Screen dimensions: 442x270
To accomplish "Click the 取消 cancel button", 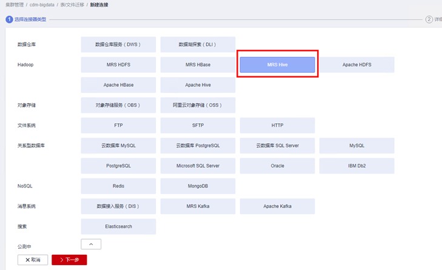I will pyautogui.click(x=33, y=260).
